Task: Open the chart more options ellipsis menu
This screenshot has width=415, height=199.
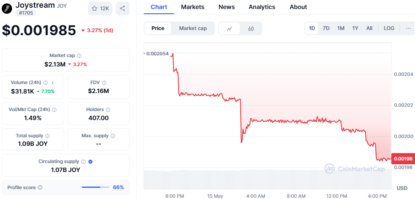Action: 408,28
